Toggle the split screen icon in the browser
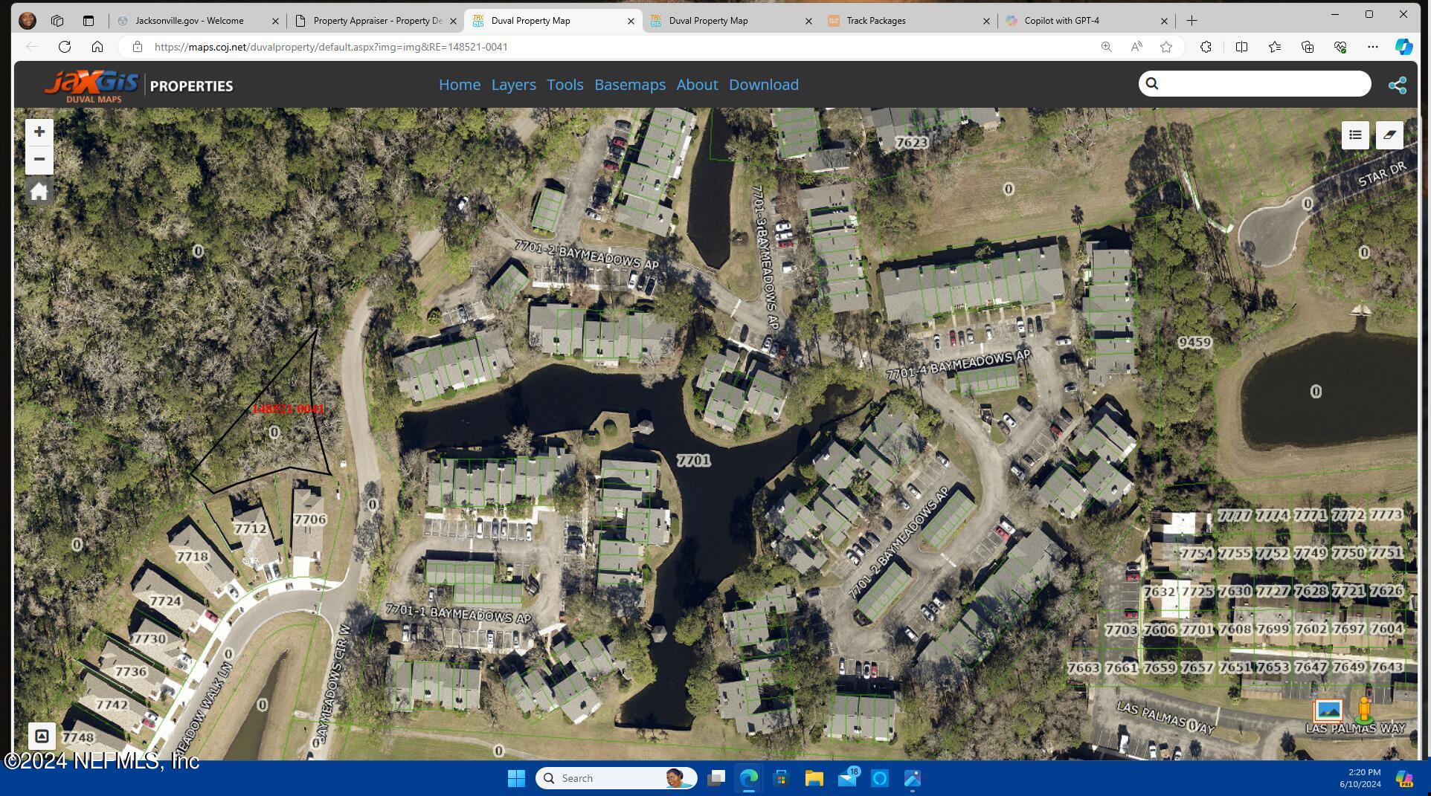 1242,47
